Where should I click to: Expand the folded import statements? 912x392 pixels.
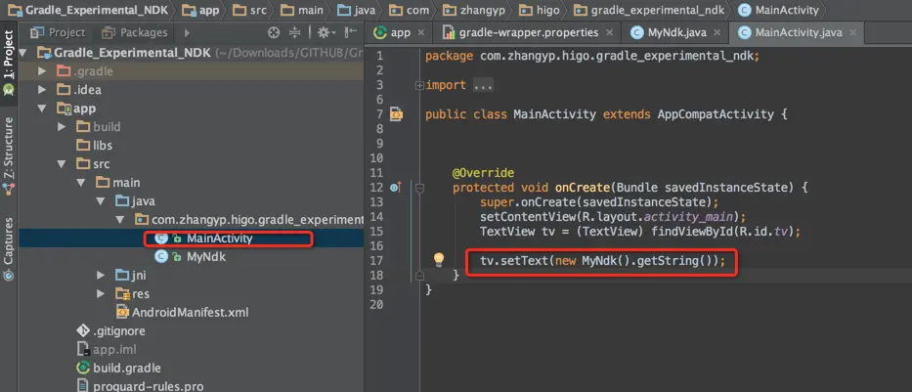(x=419, y=85)
